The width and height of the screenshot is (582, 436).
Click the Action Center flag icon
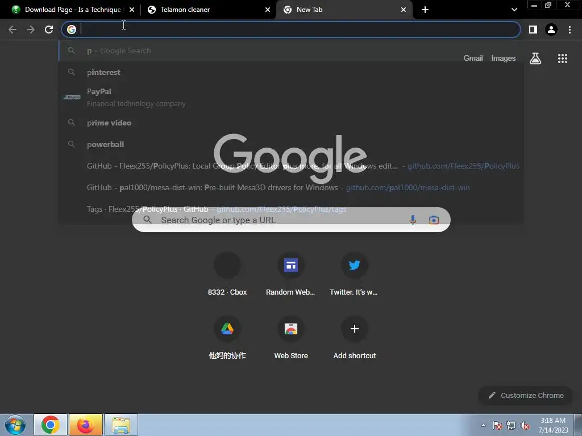coord(497,425)
